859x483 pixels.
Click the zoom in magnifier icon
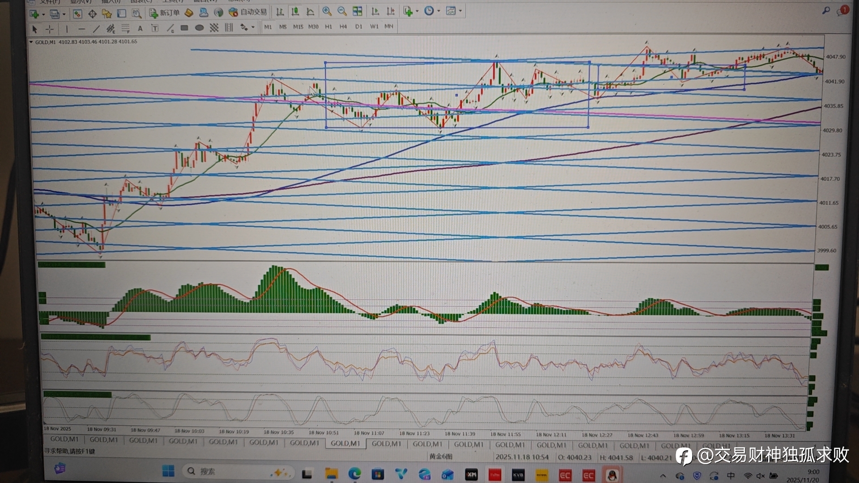point(327,12)
